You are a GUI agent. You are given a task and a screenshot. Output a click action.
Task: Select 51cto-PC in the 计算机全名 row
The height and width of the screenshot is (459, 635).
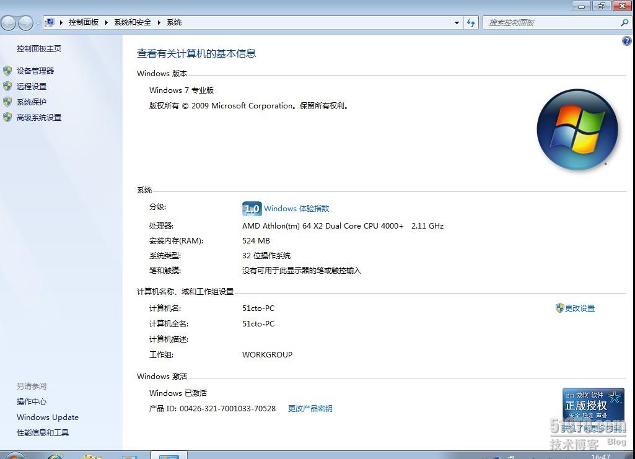[258, 324]
